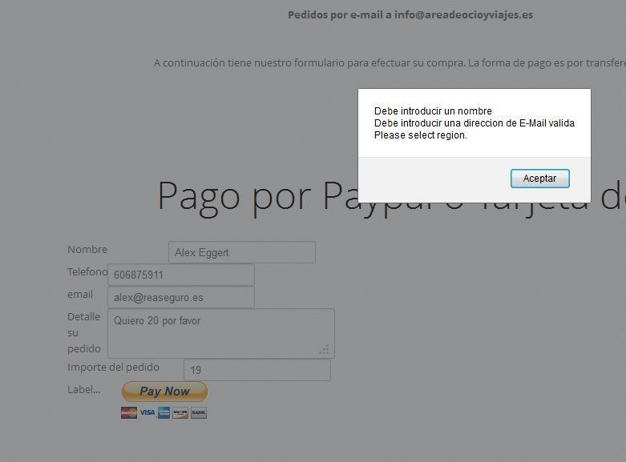This screenshot has width=626, height=462.
Task: Focus the Telefono field with 606875911
Action: click(x=181, y=275)
